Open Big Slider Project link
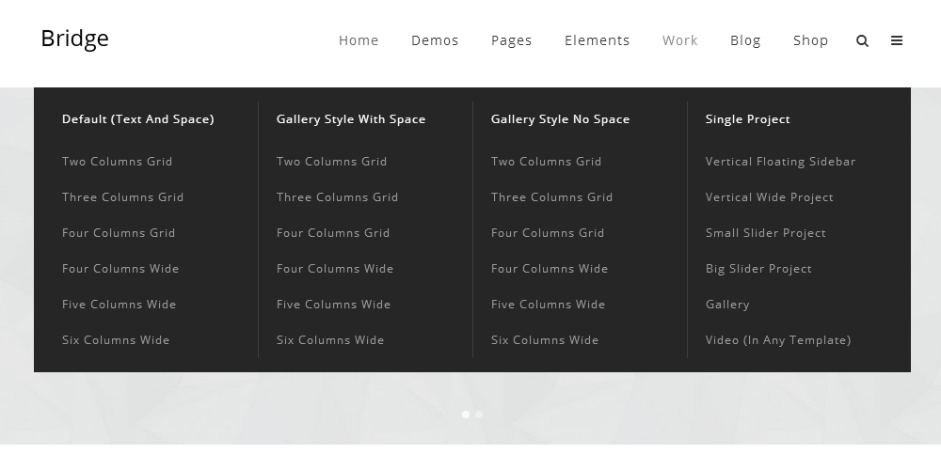Image resolution: width=941 pixels, height=470 pixels. (758, 269)
